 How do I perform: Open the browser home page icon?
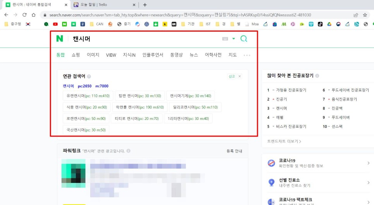pyautogui.click(x=34, y=15)
